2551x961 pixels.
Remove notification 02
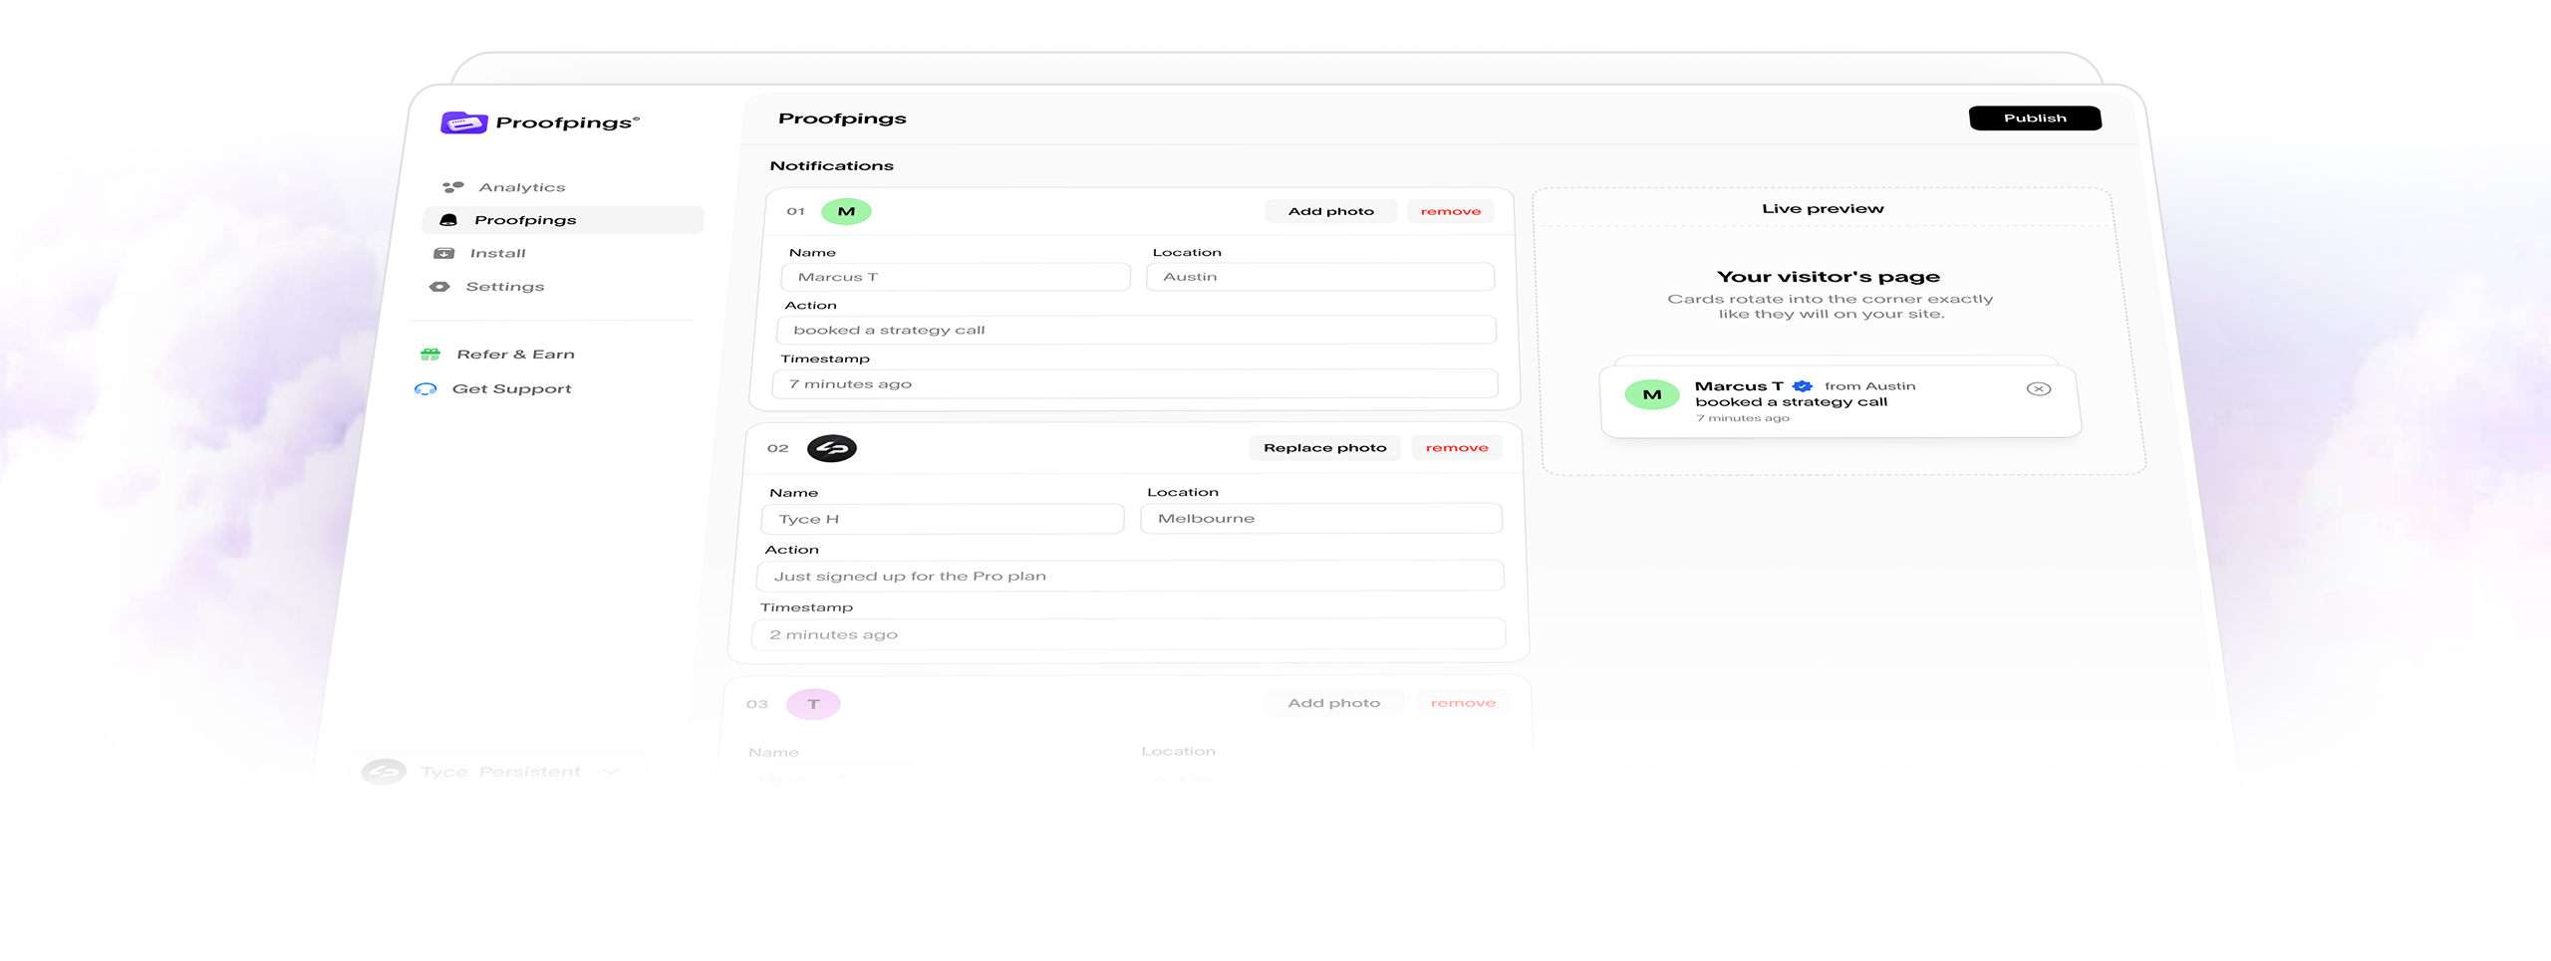[x=1457, y=448]
